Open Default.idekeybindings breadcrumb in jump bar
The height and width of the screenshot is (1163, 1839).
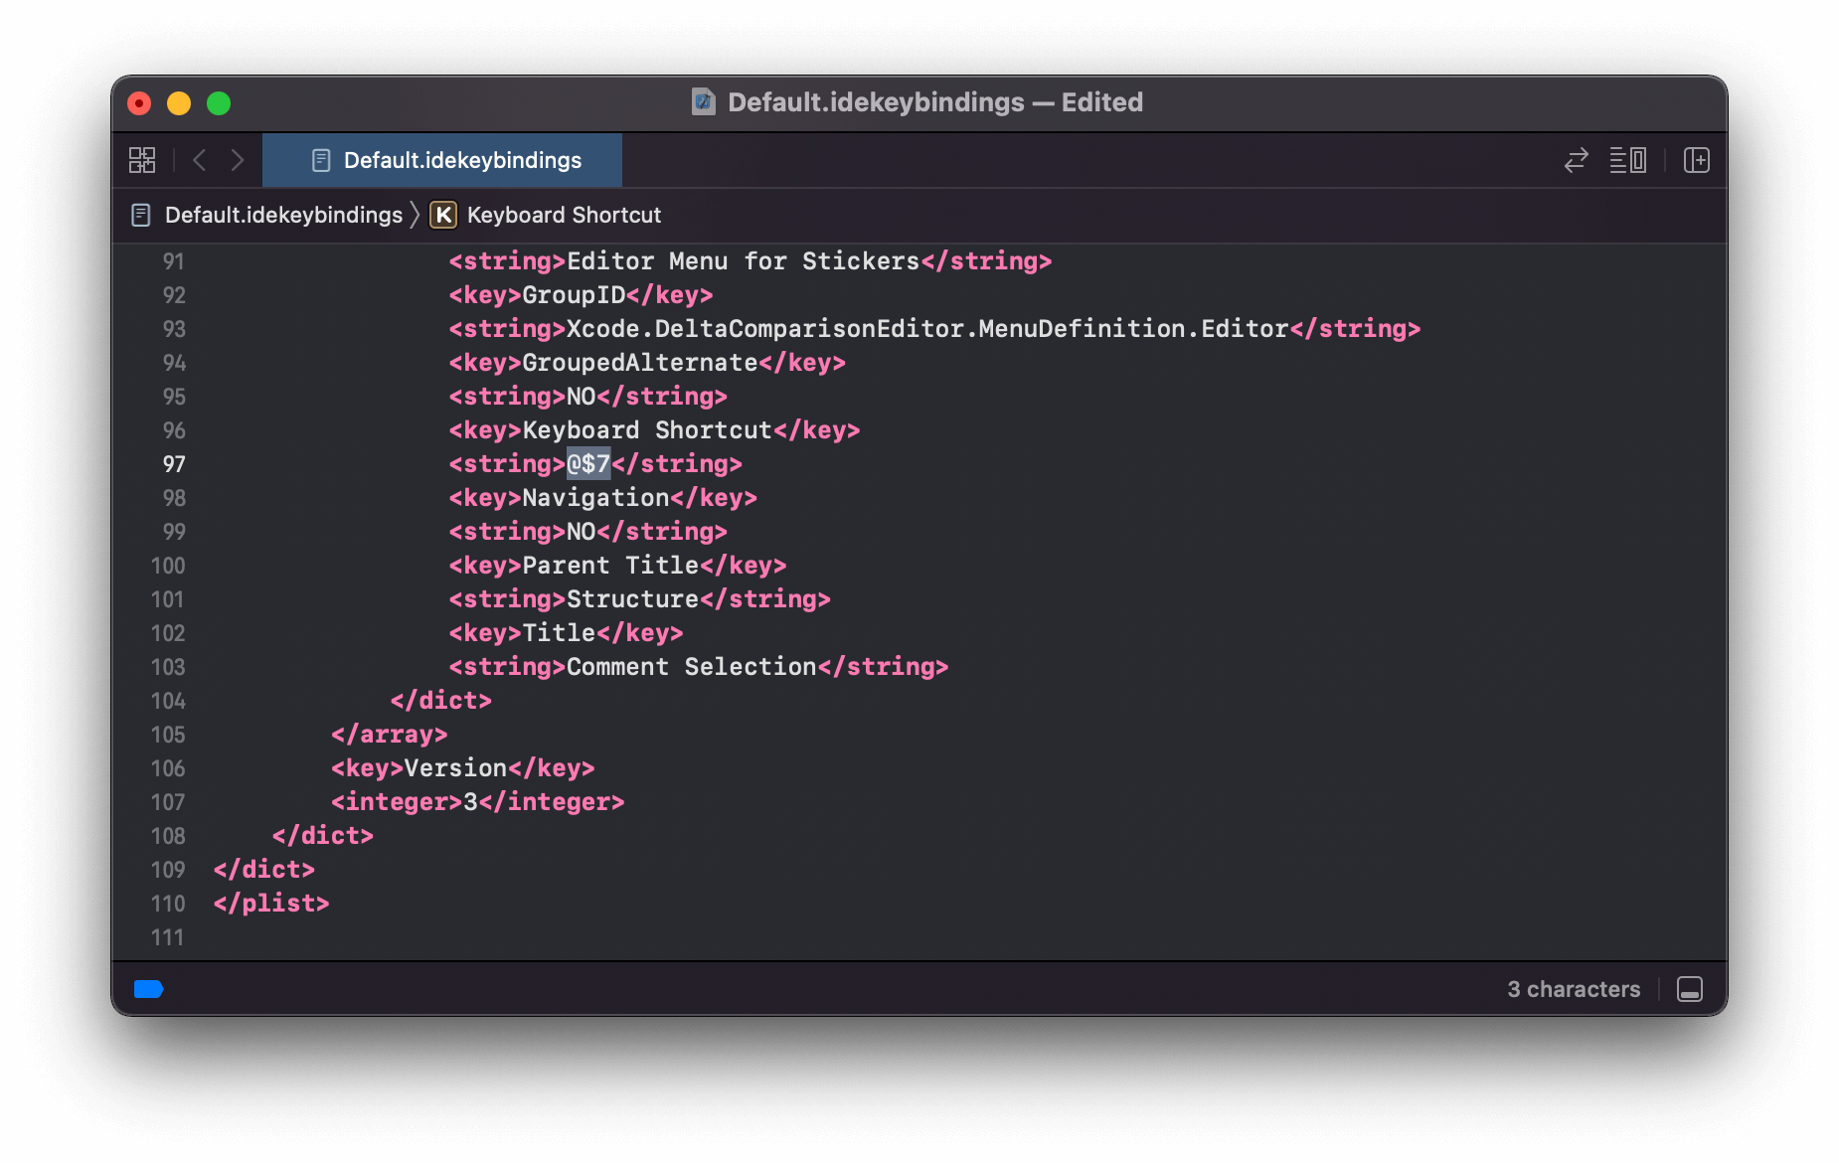(282, 215)
